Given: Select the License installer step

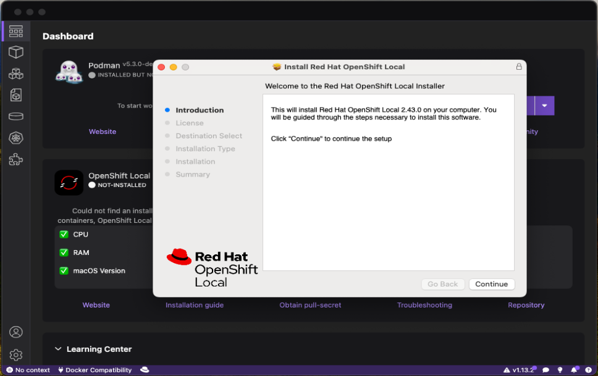Looking at the screenshot, I should tap(190, 123).
